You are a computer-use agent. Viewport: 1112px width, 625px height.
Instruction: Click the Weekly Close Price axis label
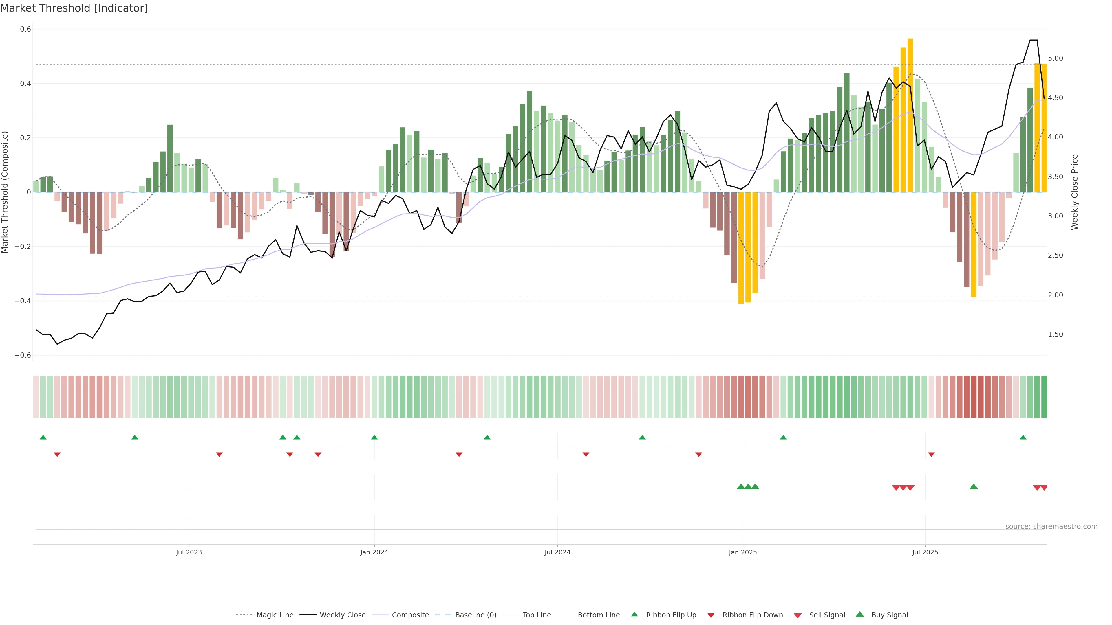coord(1074,192)
